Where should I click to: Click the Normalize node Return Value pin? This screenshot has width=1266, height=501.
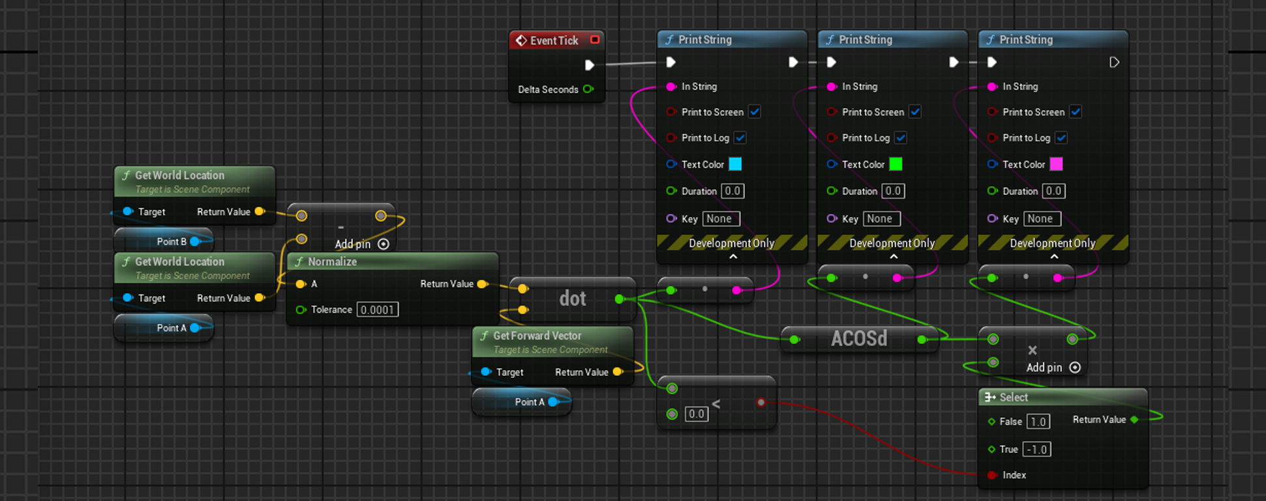click(x=482, y=284)
